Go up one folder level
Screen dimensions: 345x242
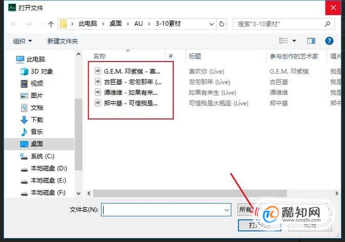(x=51, y=24)
